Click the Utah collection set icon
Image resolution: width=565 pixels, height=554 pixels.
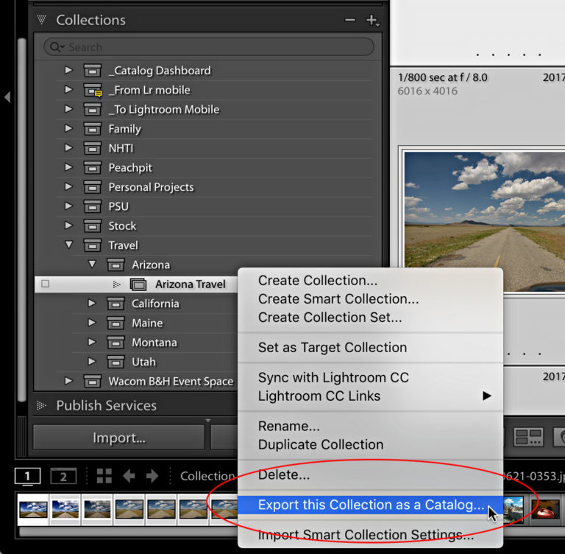coord(116,362)
